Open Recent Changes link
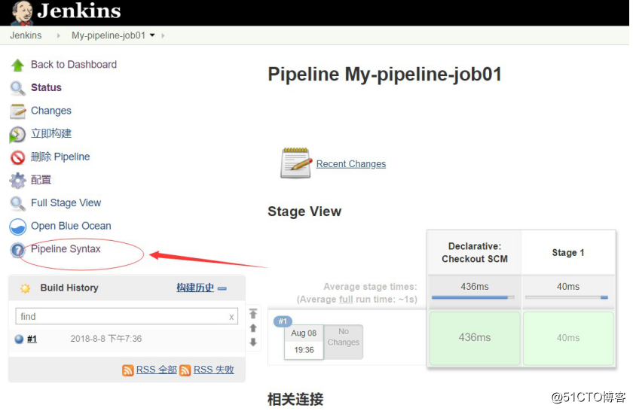 (x=351, y=164)
